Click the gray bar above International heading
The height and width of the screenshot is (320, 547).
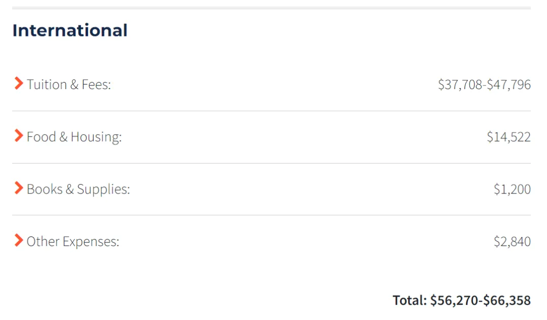[271, 8]
